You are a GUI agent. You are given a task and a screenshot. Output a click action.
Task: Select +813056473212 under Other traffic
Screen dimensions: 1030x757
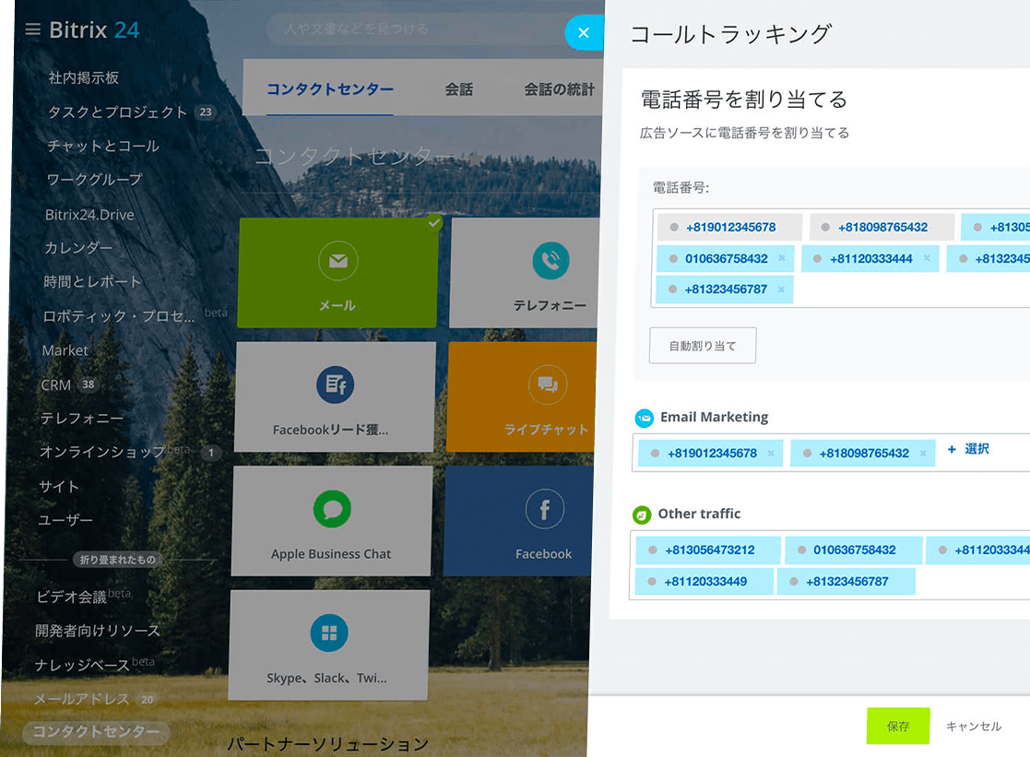click(x=709, y=550)
